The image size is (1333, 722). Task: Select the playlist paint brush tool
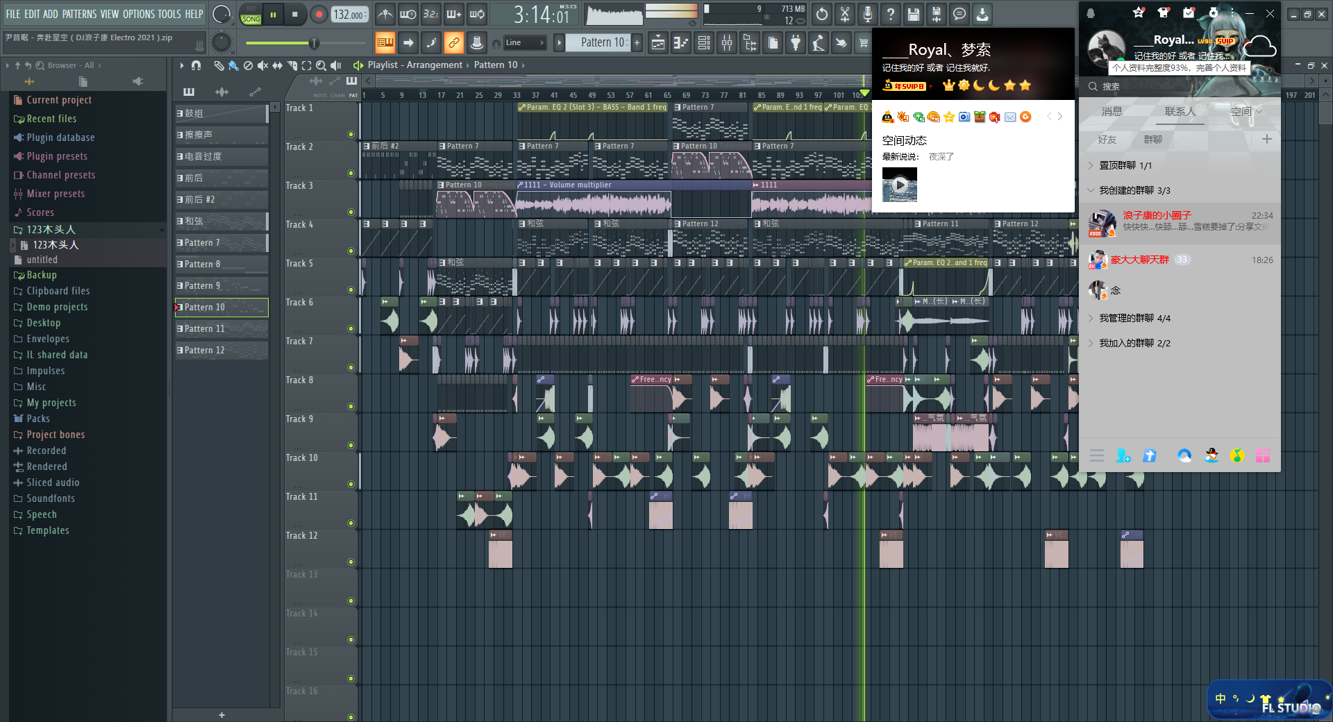(x=233, y=65)
